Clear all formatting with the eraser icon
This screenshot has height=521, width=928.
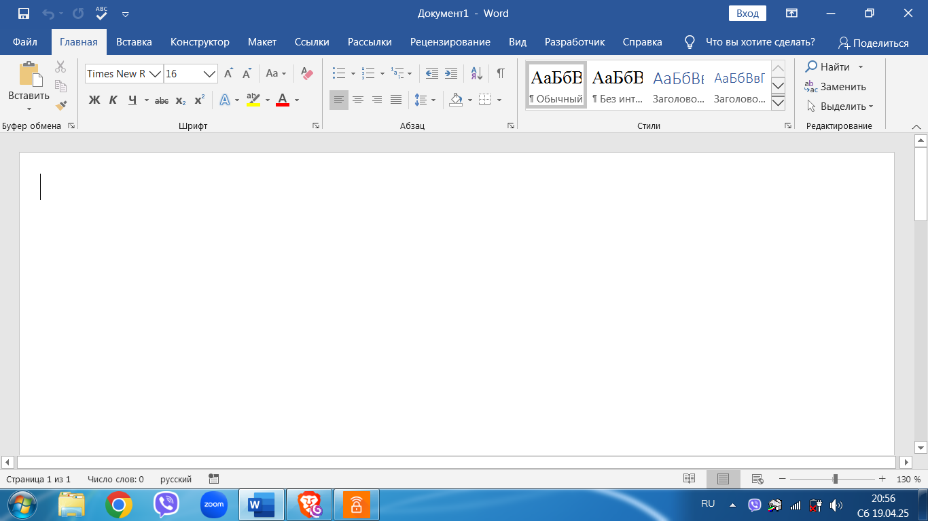point(306,73)
